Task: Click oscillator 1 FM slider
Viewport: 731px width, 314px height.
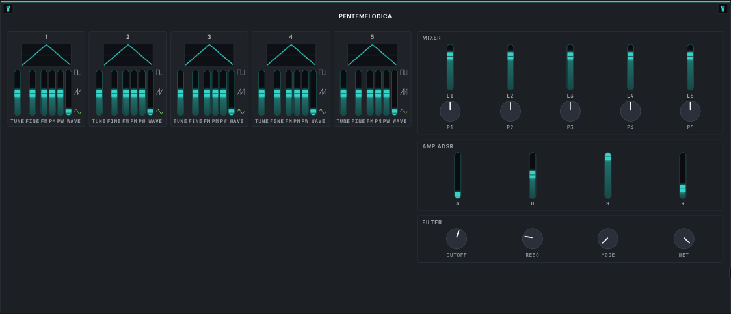Action: [x=44, y=93]
